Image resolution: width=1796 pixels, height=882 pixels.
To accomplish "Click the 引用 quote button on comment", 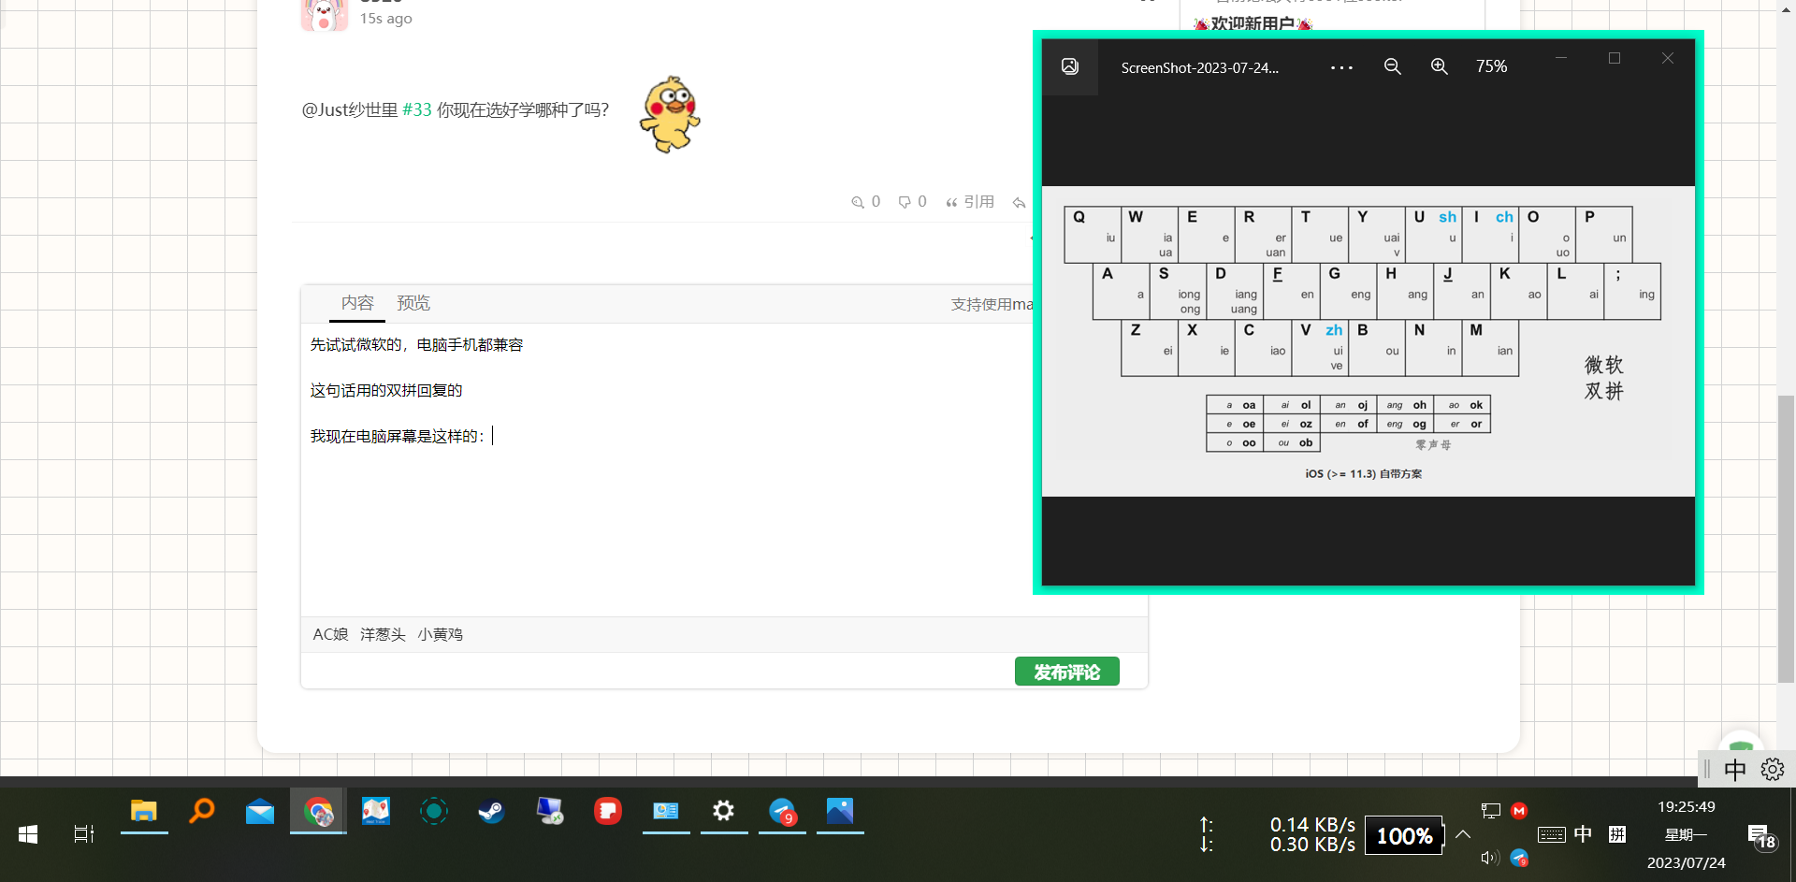I will (970, 202).
